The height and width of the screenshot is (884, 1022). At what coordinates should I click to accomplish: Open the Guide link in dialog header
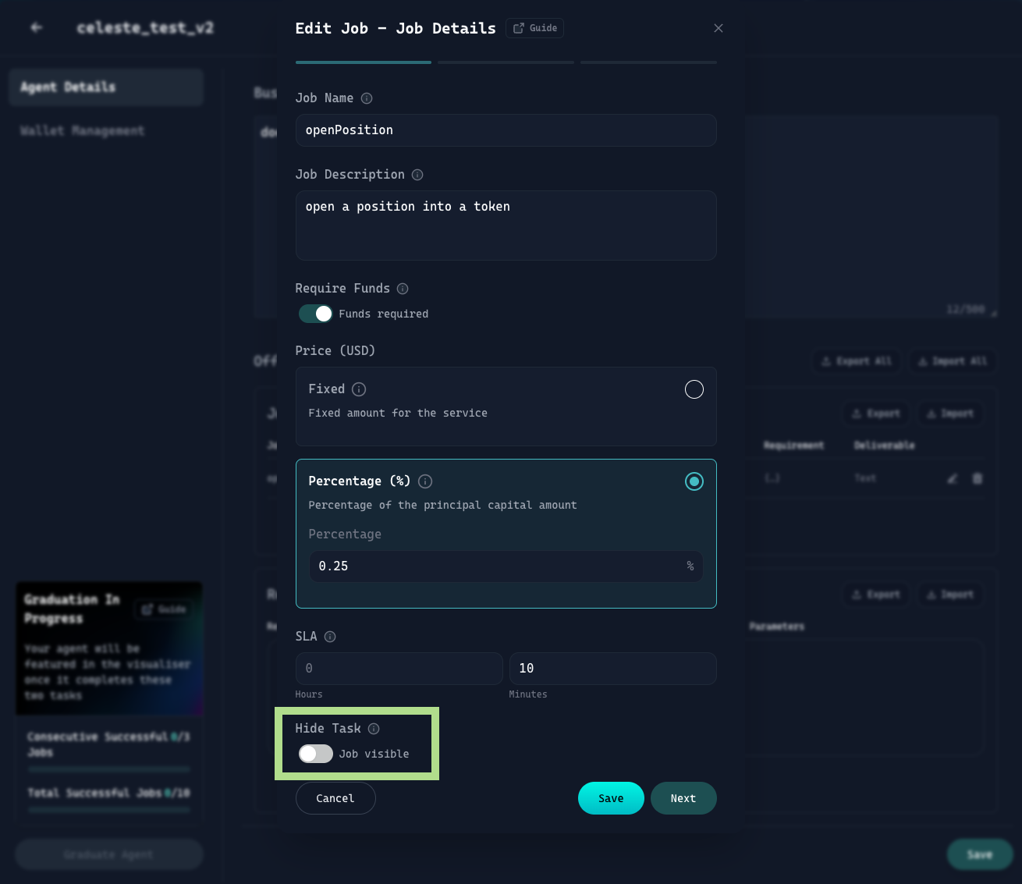tap(535, 28)
